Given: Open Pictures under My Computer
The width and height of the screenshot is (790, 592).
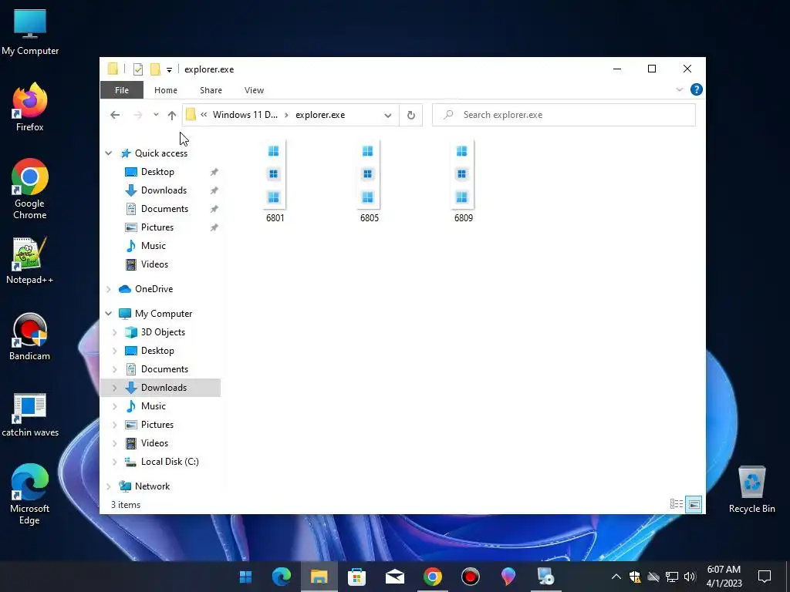Looking at the screenshot, I should 157,425.
